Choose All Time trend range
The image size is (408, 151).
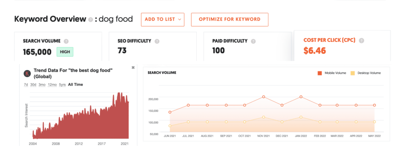point(75,84)
